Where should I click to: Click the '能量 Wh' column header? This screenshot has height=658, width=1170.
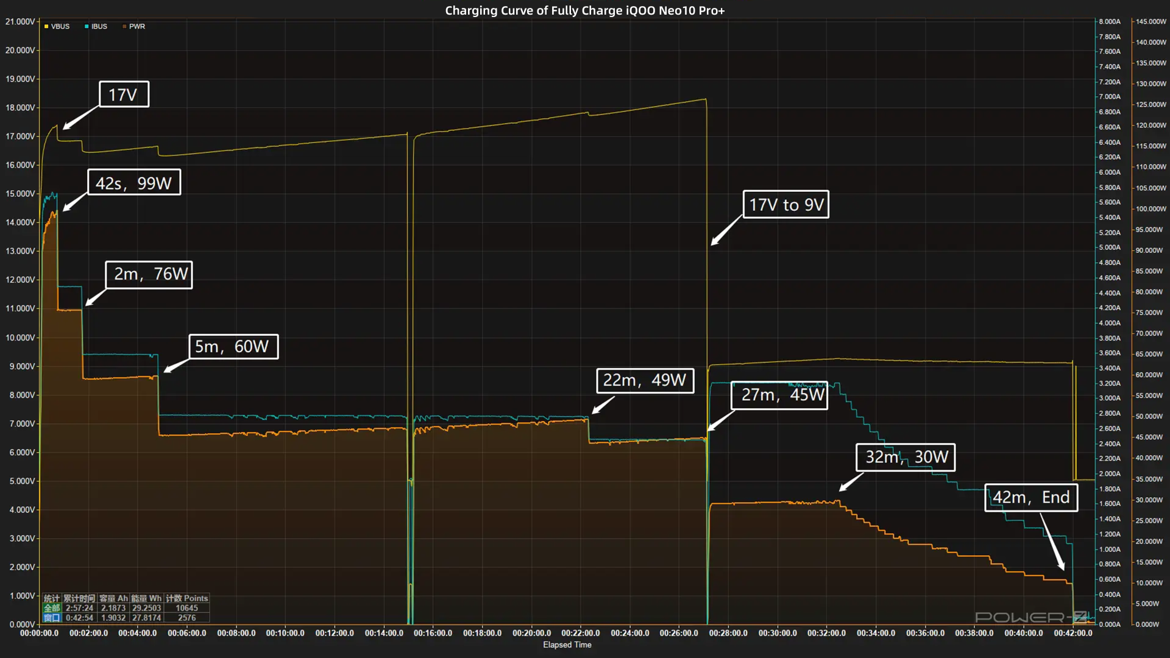pyautogui.click(x=146, y=598)
